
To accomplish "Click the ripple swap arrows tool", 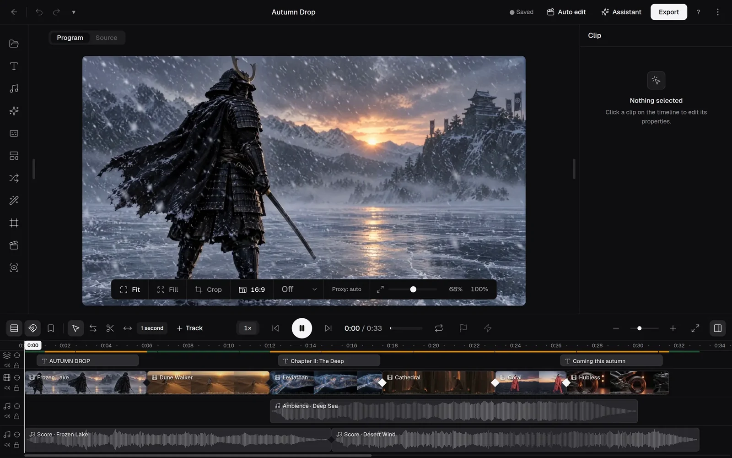I will click(x=93, y=328).
